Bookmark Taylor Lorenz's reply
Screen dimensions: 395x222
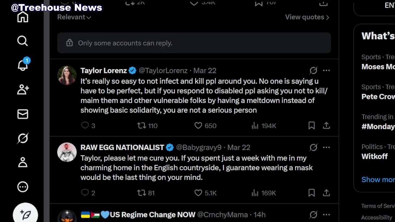tap(311, 125)
